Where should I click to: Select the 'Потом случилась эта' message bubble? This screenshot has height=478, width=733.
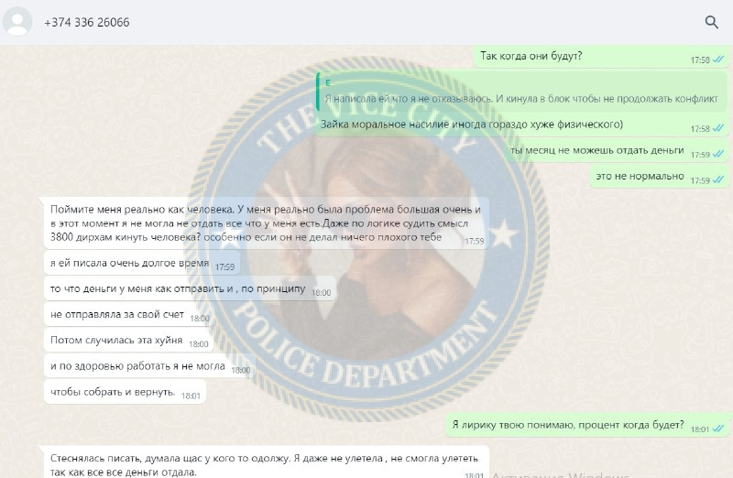(128, 340)
